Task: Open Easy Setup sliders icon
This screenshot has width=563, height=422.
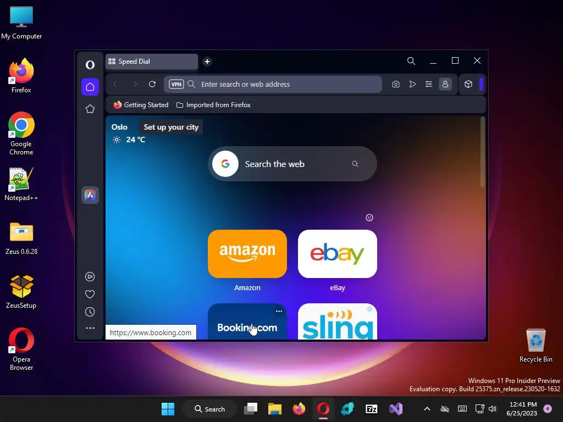Action: pos(429,84)
